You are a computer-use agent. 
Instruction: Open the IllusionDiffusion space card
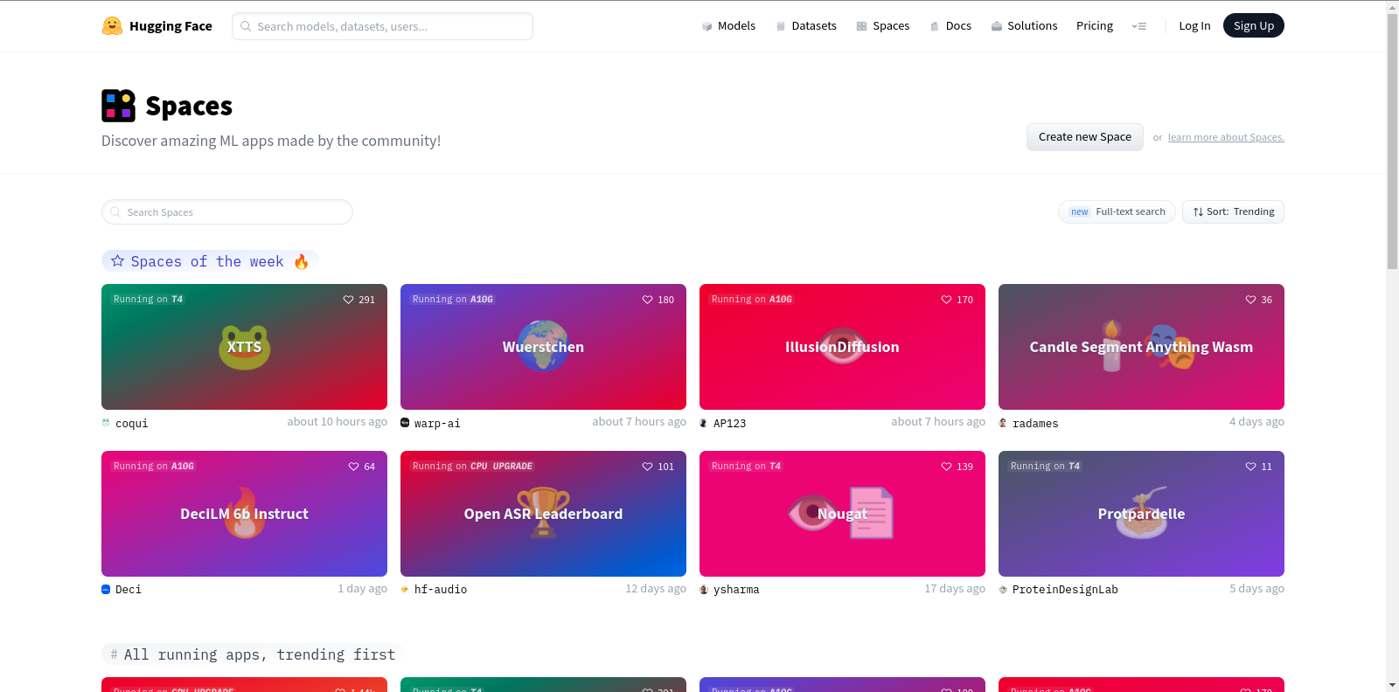point(842,347)
